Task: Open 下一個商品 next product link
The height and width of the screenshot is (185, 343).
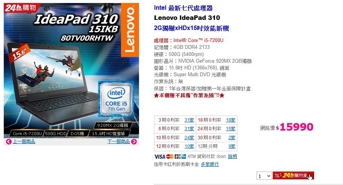Action: [119, 141]
